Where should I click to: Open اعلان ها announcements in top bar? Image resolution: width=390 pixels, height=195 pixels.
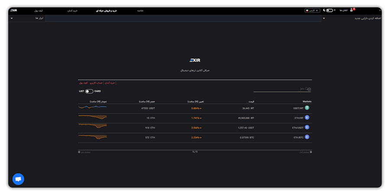click(x=344, y=10)
